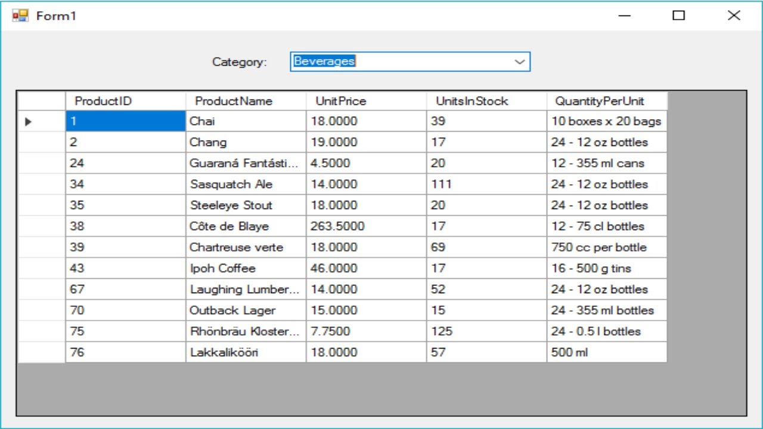Minimize the Form1 window

point(625,15)
